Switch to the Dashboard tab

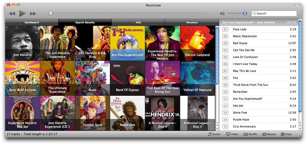(x=32, y=22)
